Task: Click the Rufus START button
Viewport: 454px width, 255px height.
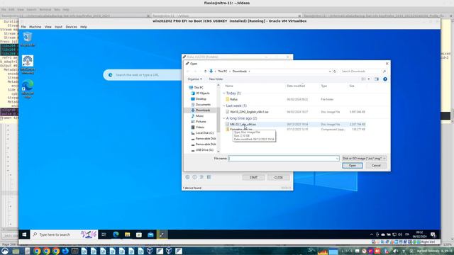Action: [253, 177]
